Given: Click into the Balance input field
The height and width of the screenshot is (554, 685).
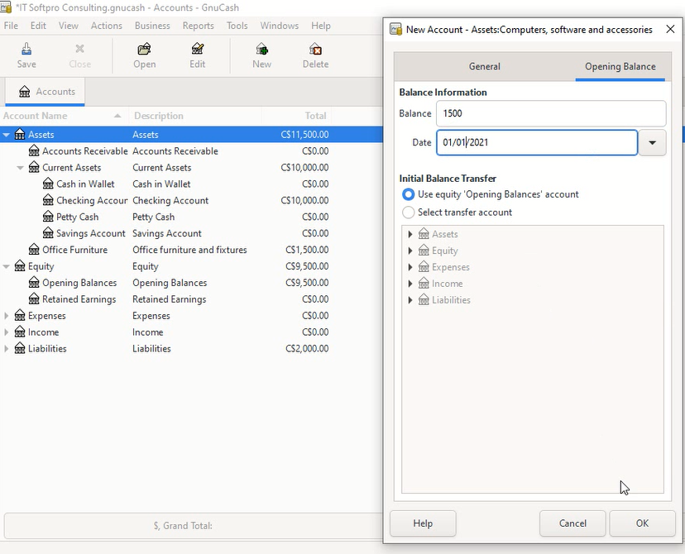Looking at the screenshot, I should [x=551, y=113].
